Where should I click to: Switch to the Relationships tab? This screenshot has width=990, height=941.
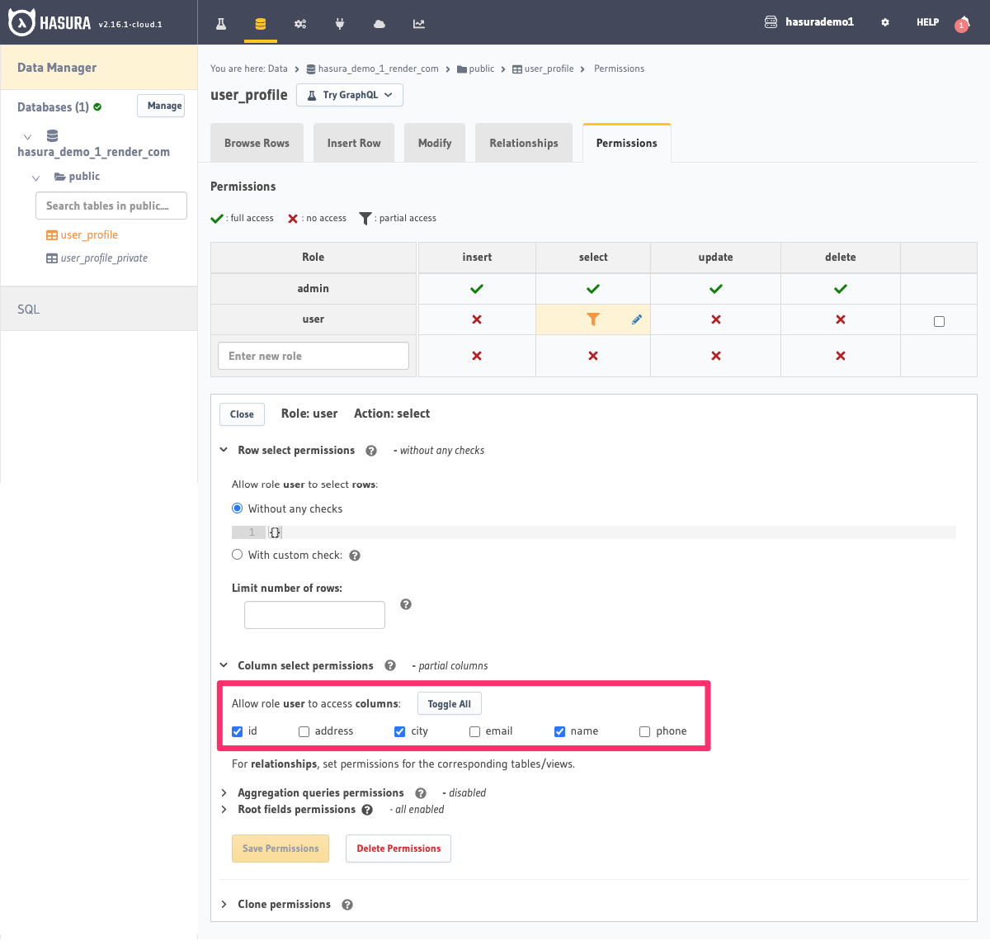(523, 142)
